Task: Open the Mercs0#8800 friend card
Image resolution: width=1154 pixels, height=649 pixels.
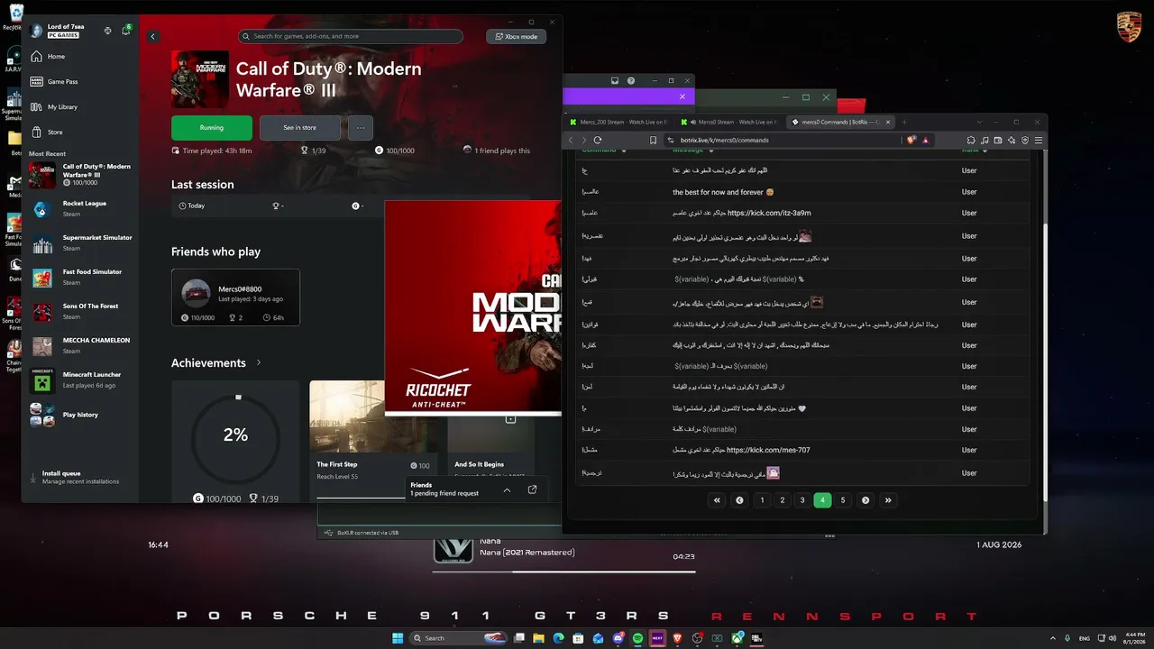Action: point(235,297)
